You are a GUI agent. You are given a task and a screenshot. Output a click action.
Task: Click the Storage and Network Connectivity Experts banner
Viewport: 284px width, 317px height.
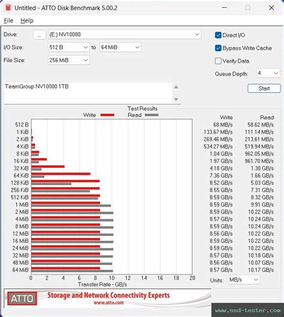pos(108,295)
